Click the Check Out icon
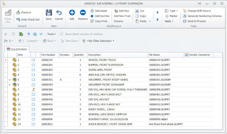 tap(8, 13)
